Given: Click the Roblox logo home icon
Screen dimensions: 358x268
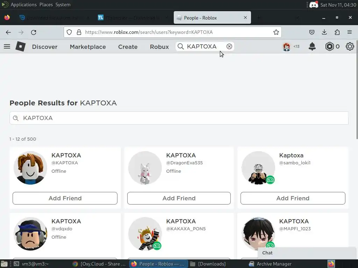Looking at the screenshot, I should [x=20, y=46].
